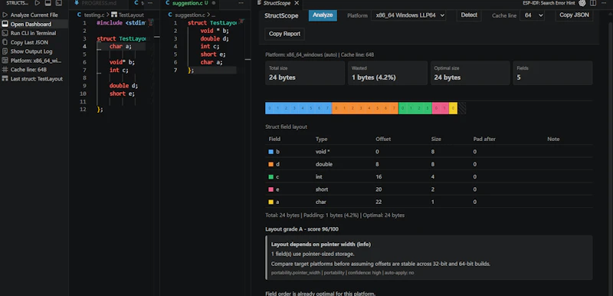Click the blue field b segment in layout bar
Screen dimensions: 613x296
pos(299,108)
